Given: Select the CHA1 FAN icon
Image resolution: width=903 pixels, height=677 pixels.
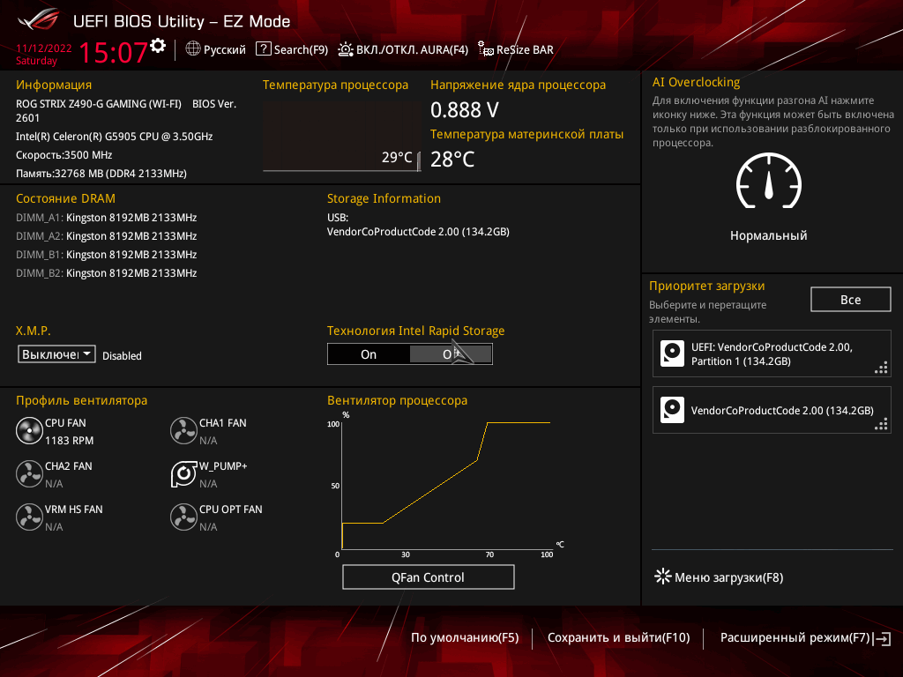Looking at the screenshot, I should coord(183,431).
